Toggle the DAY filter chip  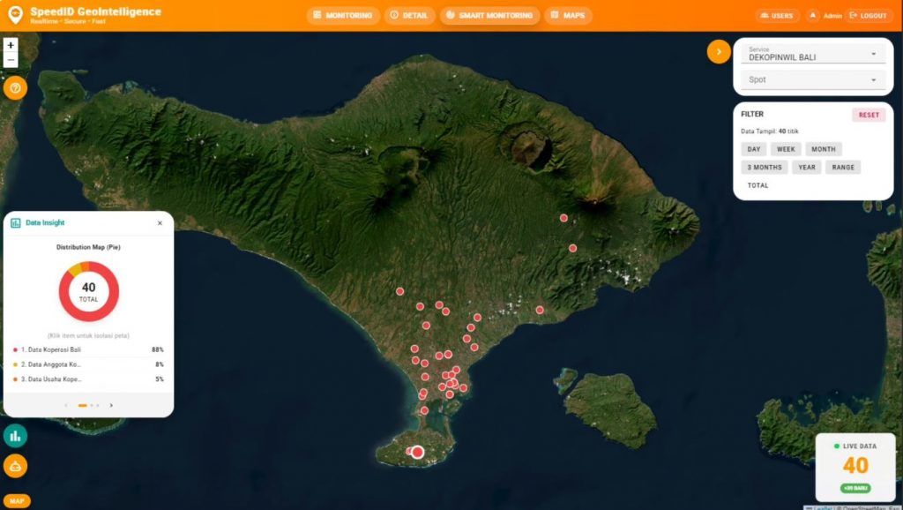754,149
